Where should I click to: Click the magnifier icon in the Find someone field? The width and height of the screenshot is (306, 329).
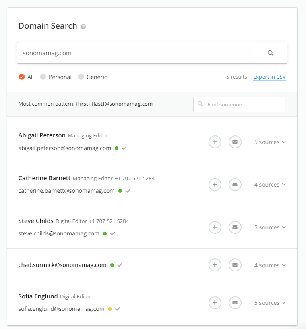pyautogui.click(x=201, y=104)
